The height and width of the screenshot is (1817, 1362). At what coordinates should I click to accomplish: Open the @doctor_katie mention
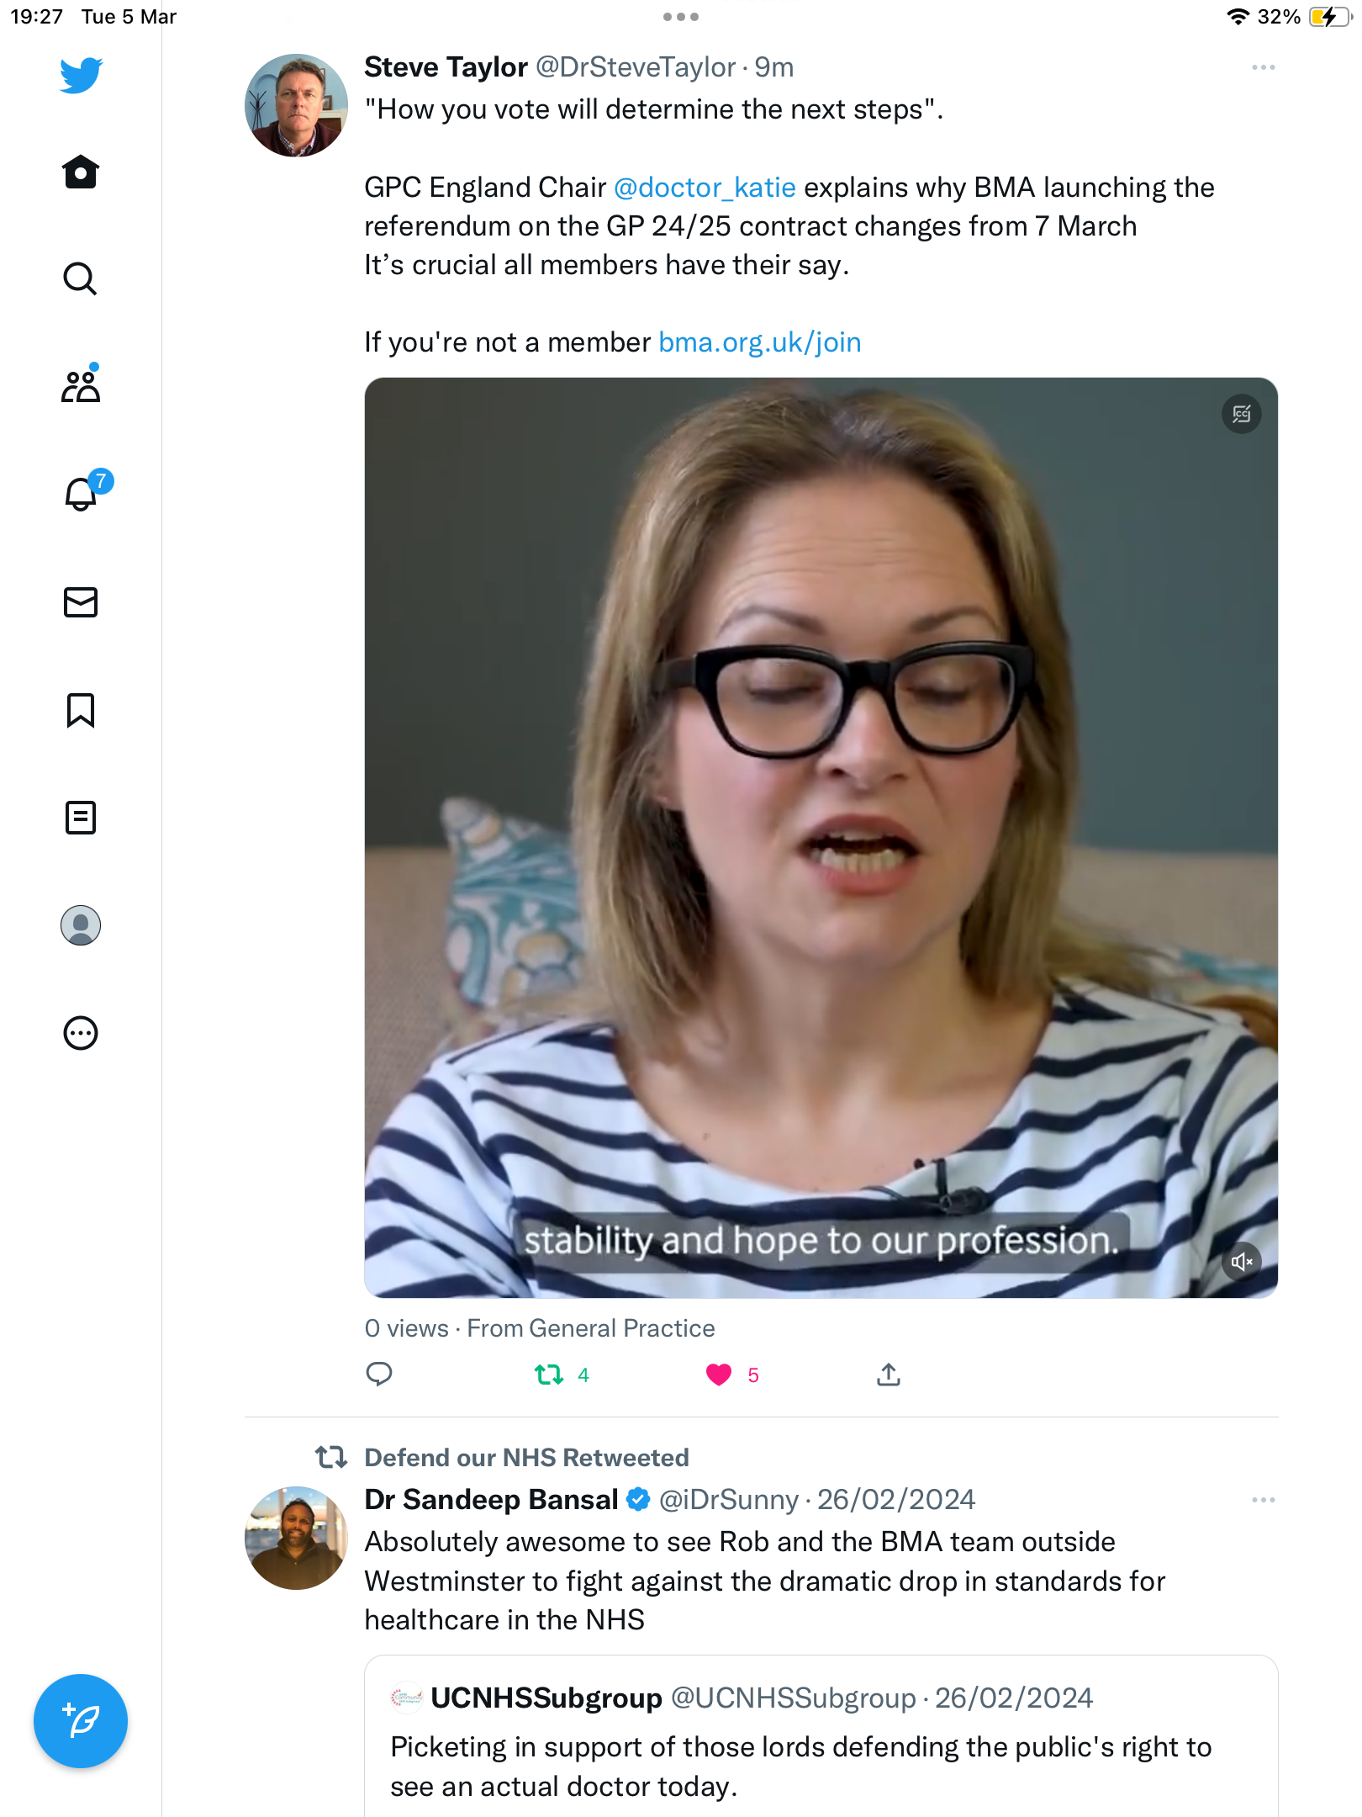pos(705,188)
